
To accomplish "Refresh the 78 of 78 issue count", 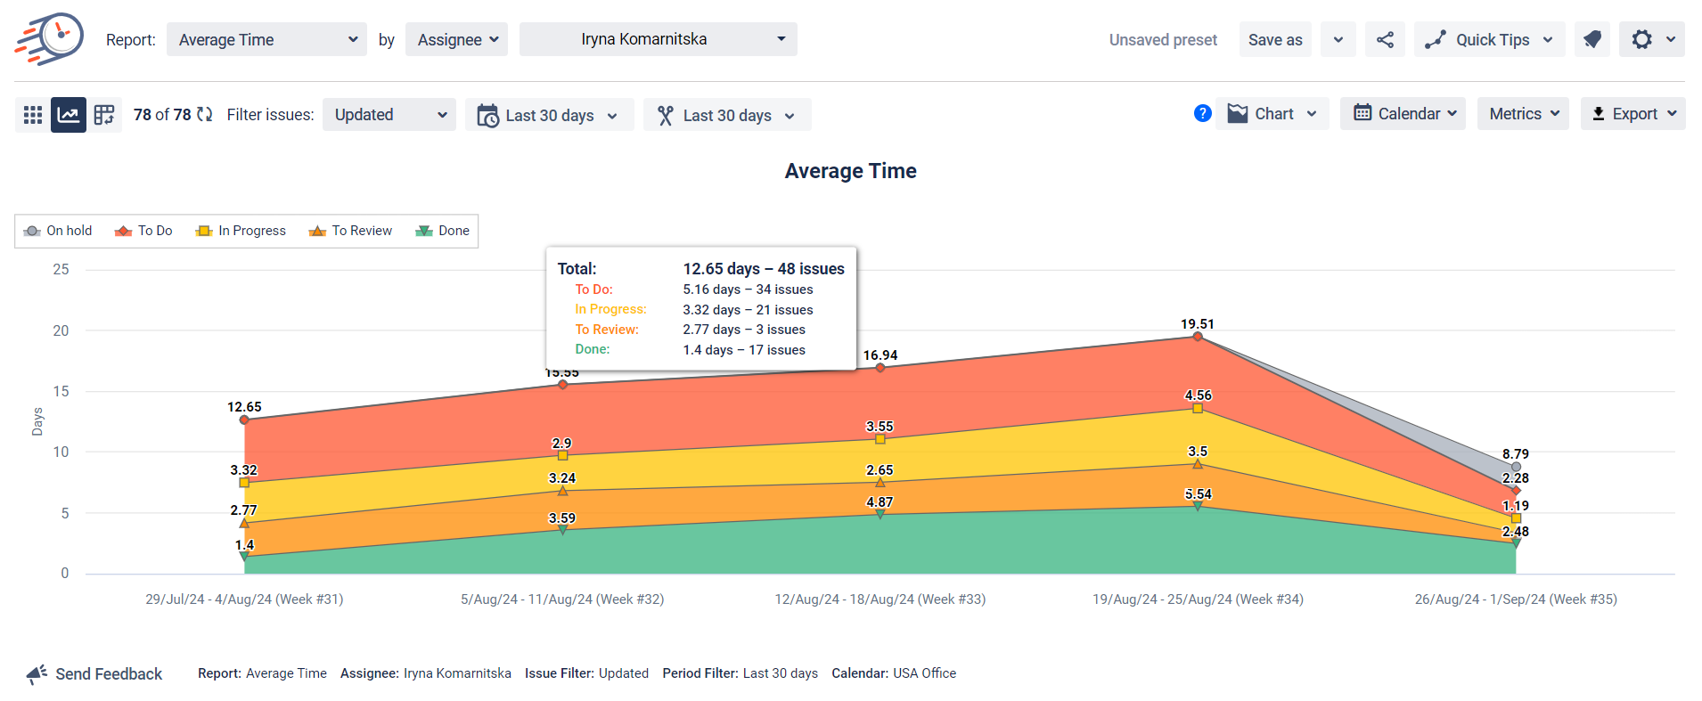I will tap(205, 114).
